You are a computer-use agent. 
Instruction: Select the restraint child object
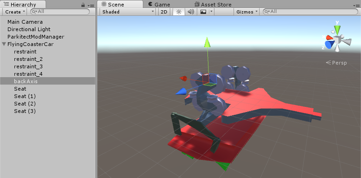pyautogui.click(x=25, y=52)
